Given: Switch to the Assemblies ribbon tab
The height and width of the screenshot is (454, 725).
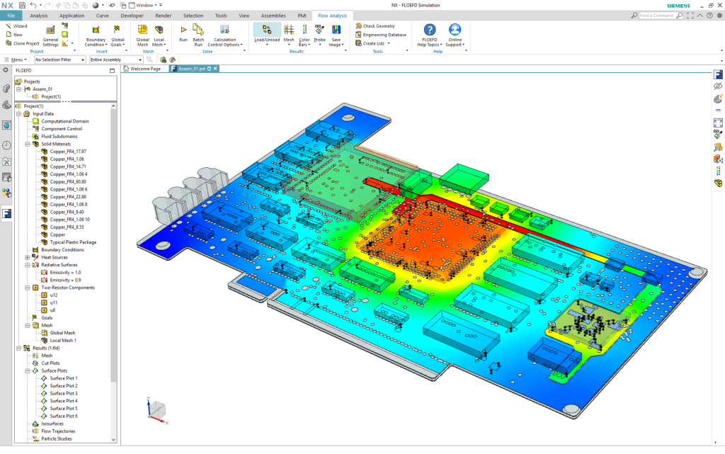Looking at the screenshot, I should click(x=273, y=16).
